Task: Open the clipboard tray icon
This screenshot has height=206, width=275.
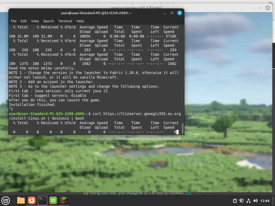Action: (235, 201)
